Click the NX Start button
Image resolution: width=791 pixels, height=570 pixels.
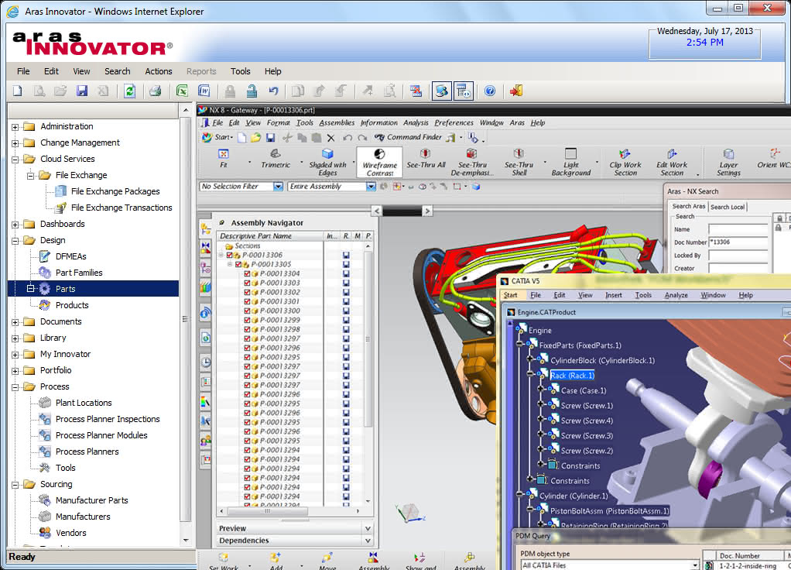(x=217, y=137)
